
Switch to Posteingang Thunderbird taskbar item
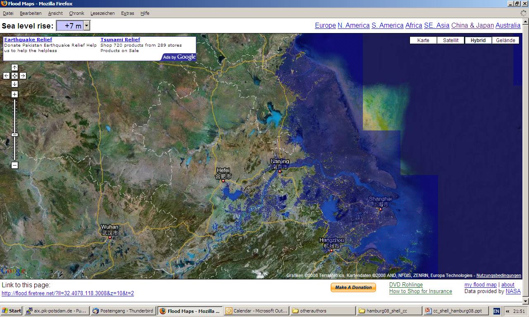coord(123,311)
